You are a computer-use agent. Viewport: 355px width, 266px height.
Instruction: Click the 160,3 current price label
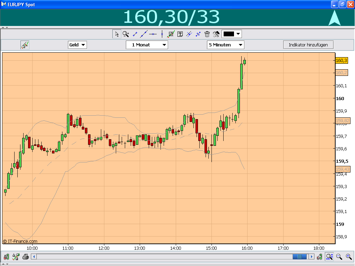[341, 60]
